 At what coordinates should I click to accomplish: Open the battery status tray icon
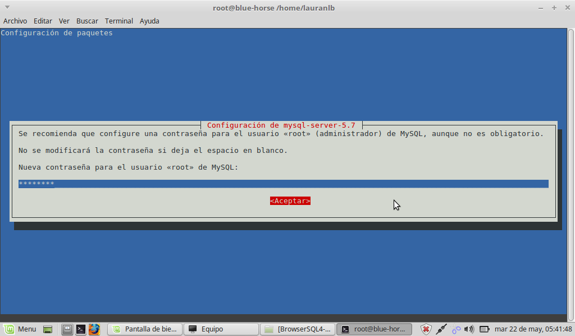(x=484, y=329)
